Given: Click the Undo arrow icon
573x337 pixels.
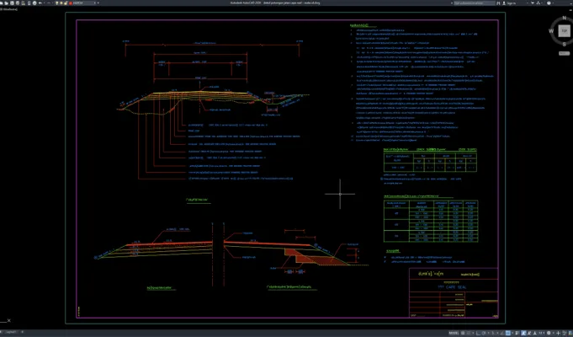Looking at the screenshot, I should click(40, 3).
